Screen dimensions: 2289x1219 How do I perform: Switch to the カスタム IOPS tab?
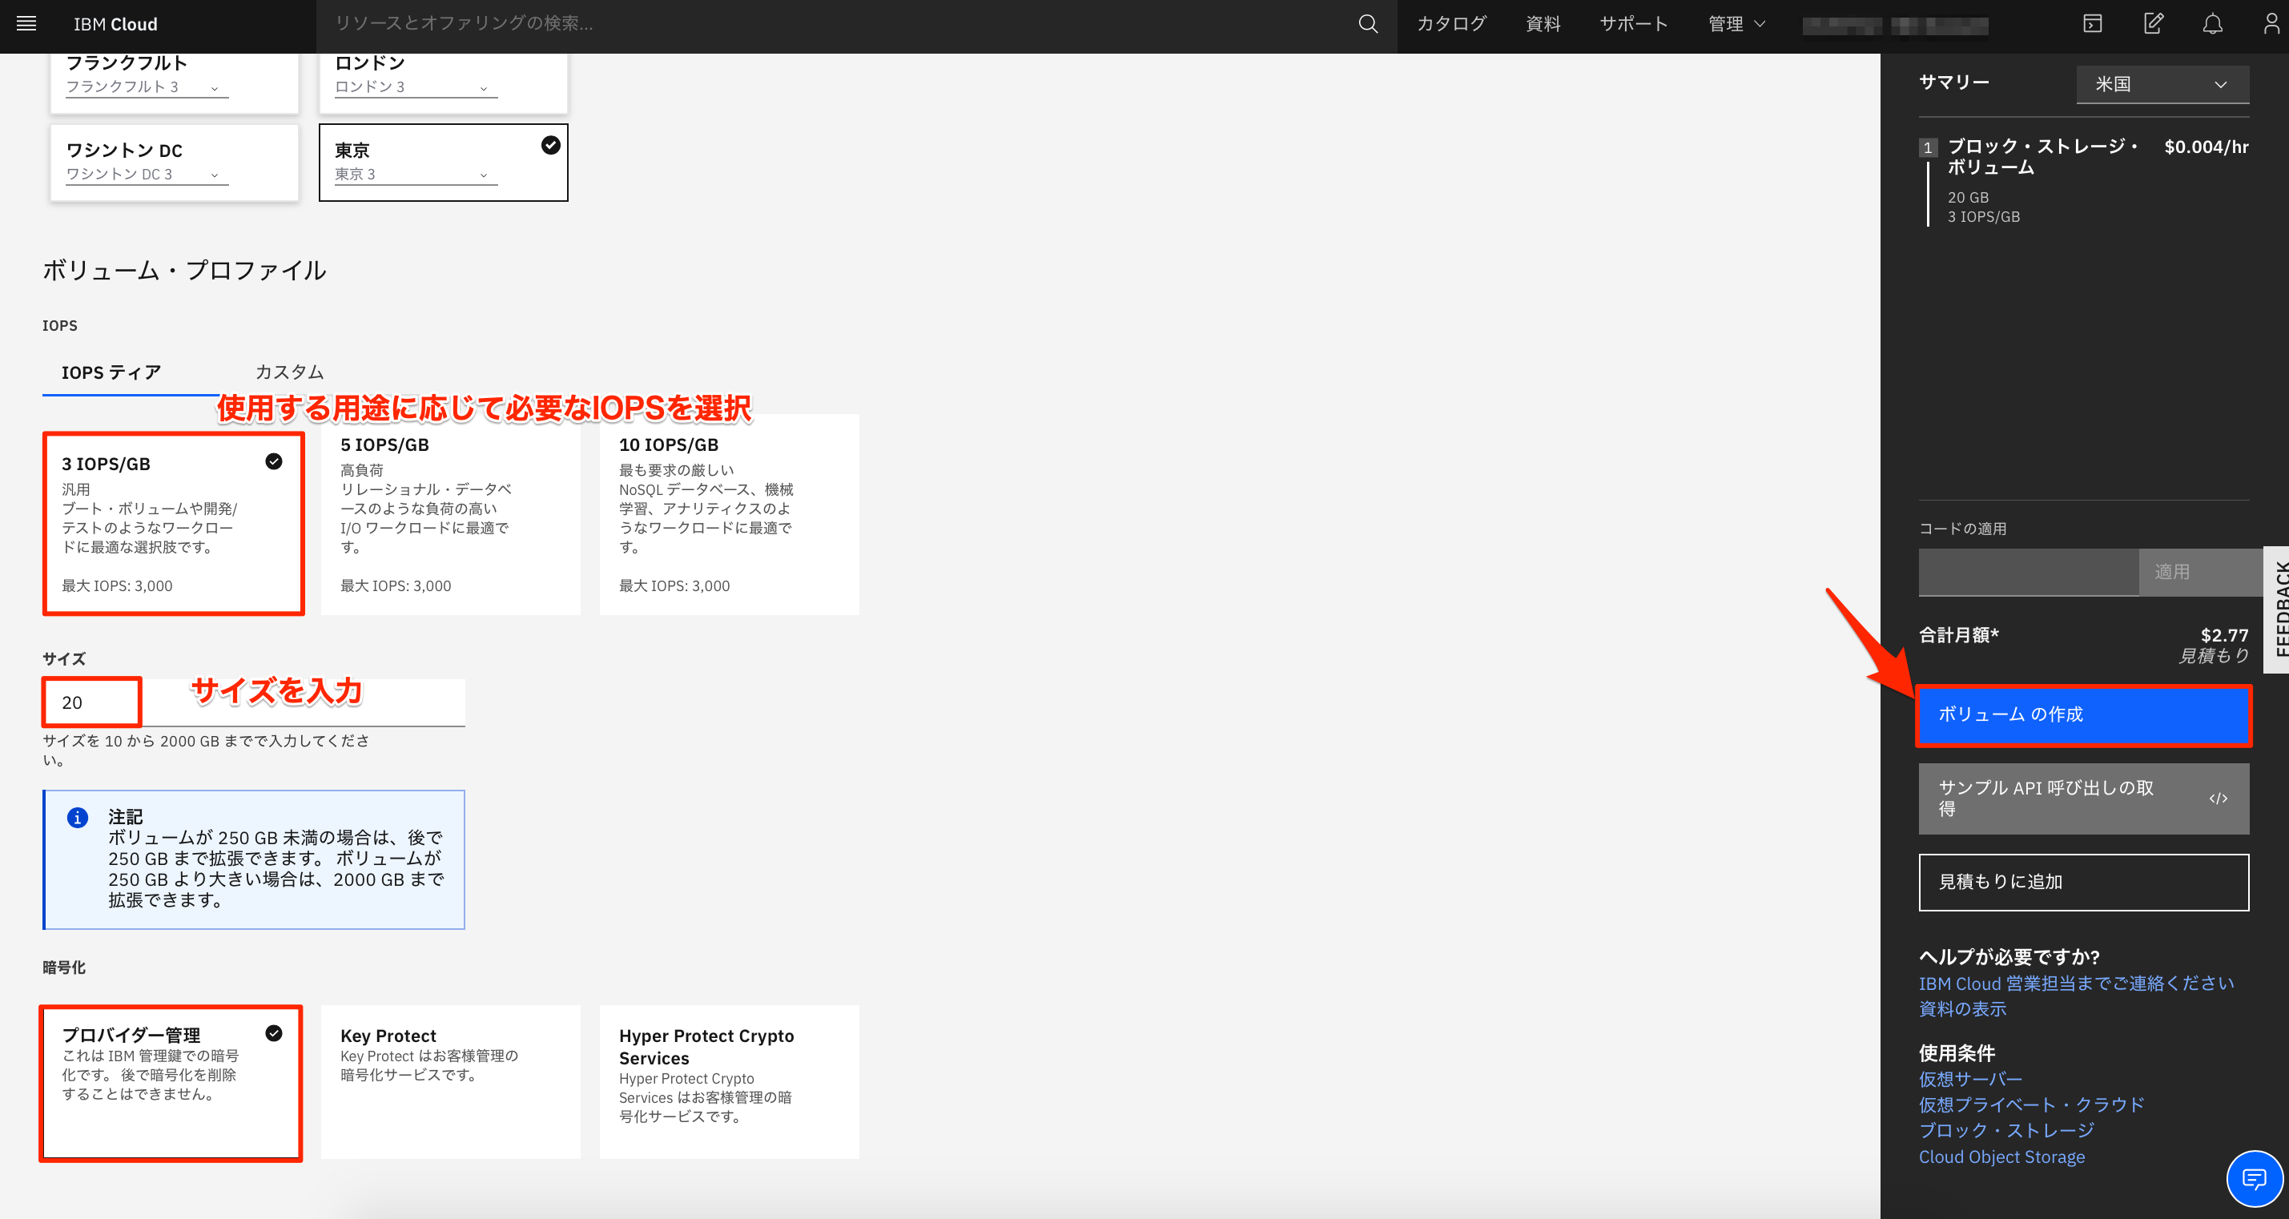[290, 372]
